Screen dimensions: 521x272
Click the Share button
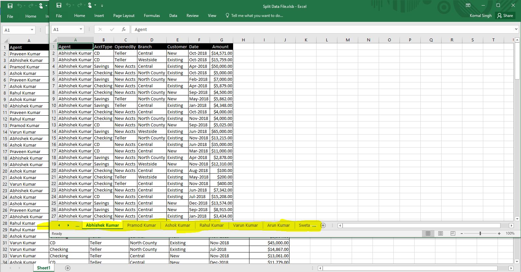(505, 16)
